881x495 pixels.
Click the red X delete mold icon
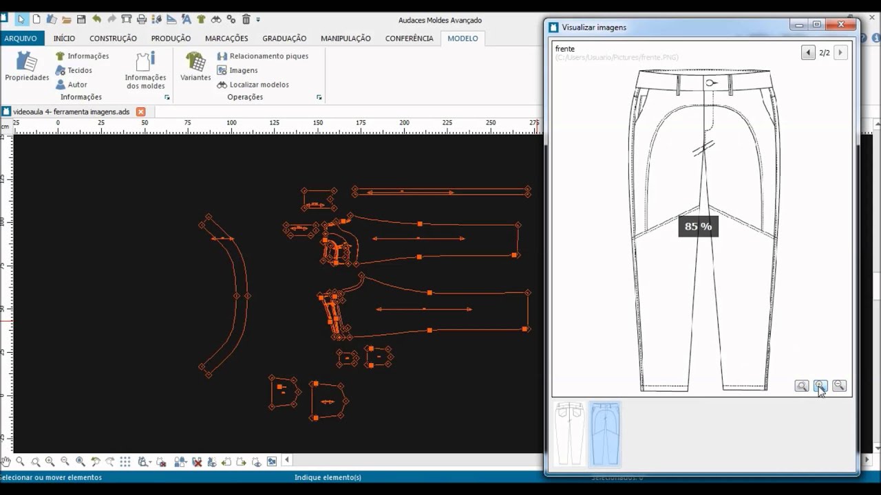click(x=197, y=461)
